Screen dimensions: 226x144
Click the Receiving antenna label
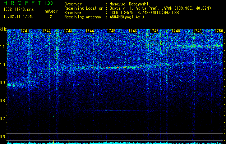(83, 17)
